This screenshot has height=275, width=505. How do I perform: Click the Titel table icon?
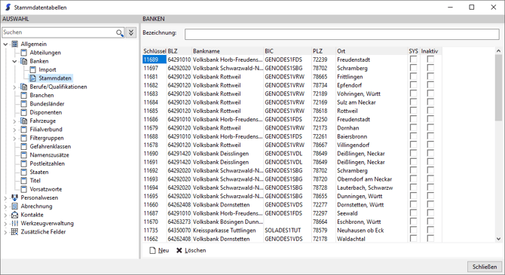[x=24, y=180]
